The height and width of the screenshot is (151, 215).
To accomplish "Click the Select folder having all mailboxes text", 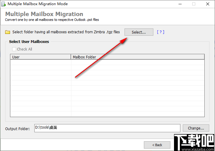I will click(66, 32).
